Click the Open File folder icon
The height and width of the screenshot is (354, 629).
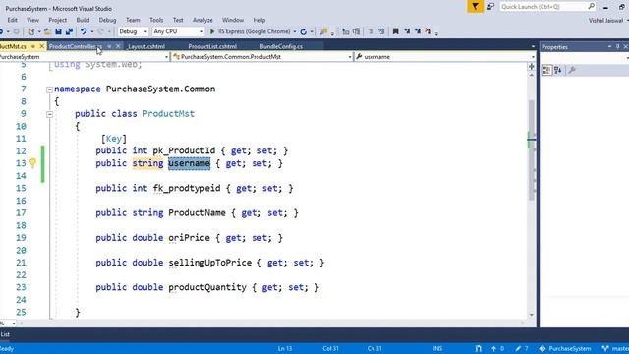[47, 31]
